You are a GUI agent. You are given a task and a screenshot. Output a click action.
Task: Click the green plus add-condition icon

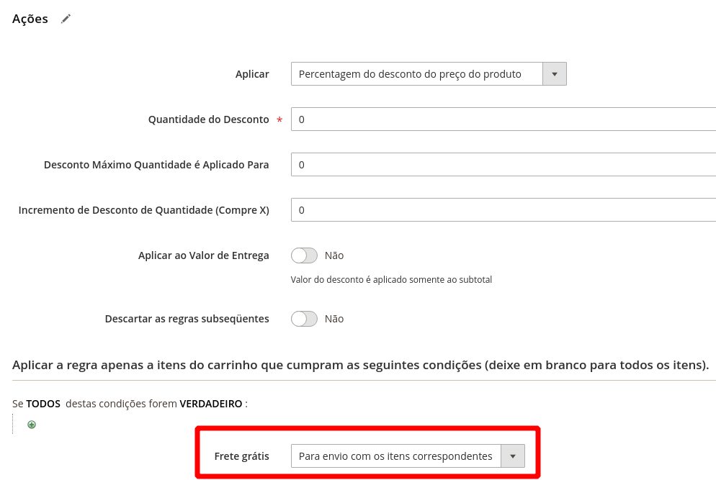pyautogui.click(x=32, y=425)
